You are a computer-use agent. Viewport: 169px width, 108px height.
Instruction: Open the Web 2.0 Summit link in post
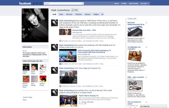(76, 47)
